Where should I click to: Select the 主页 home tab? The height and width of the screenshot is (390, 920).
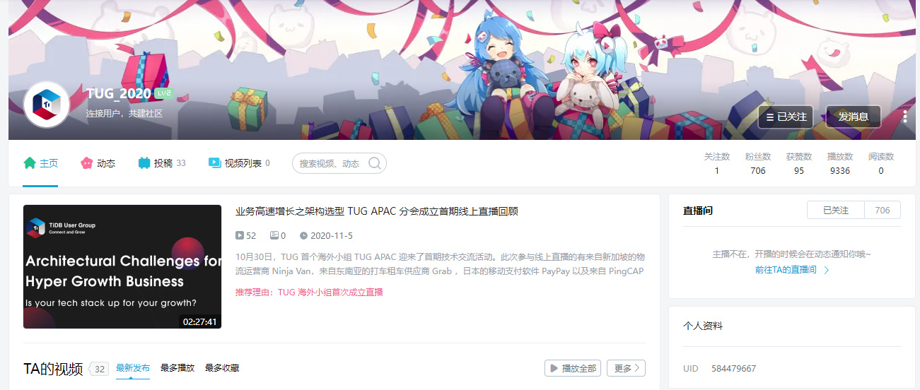40,163
